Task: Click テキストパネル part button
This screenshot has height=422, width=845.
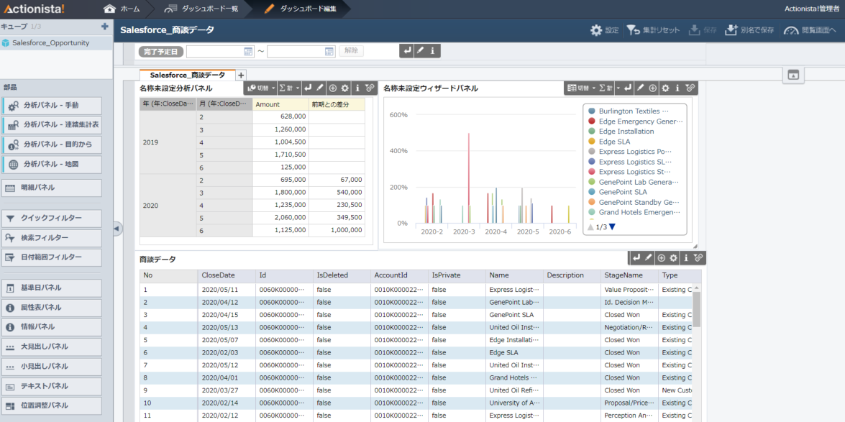Action: (x=52, y=386)
